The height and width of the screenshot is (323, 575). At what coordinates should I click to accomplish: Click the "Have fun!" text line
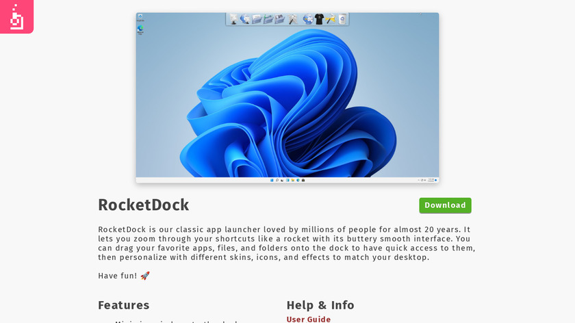pyautogui.click(x=124, y=276)
